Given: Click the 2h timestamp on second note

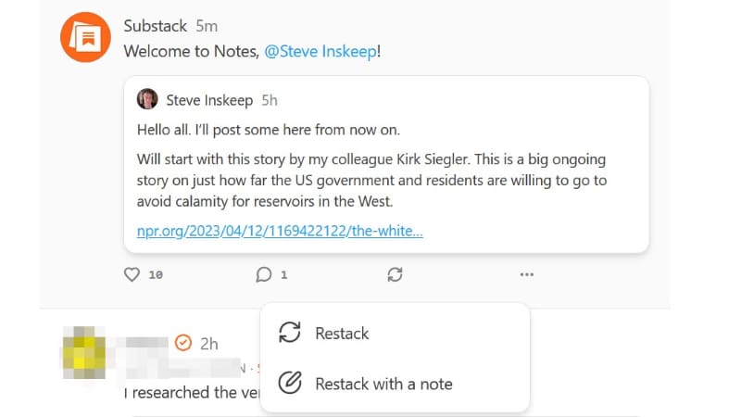Looking at the screenshot, I should tap(209, 344).
